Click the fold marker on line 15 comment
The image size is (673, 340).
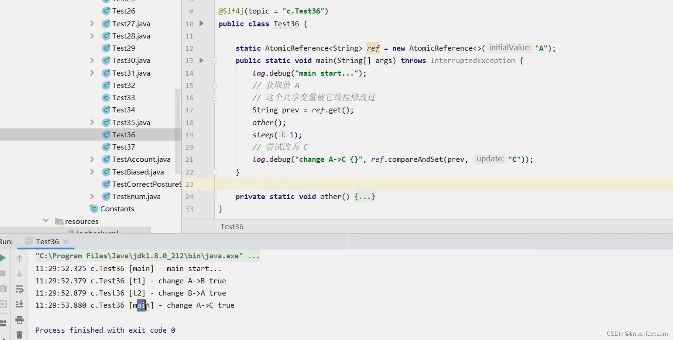(x=214, y=85)
